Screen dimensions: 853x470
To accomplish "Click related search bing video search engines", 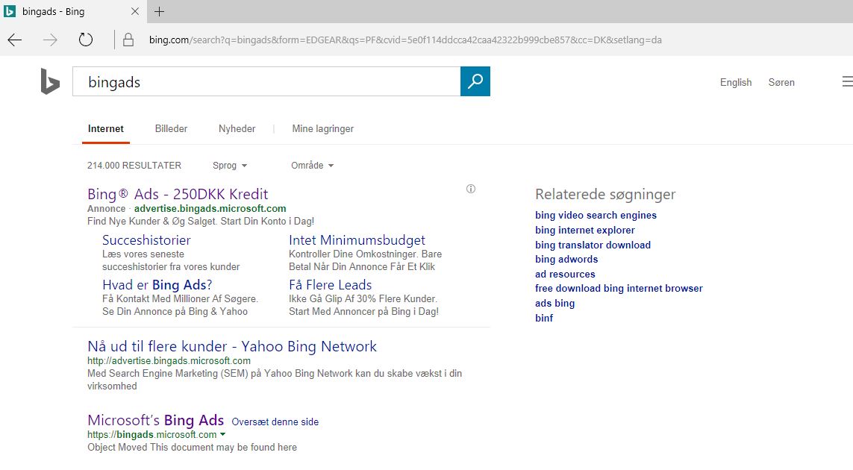I will tap(596, 216).
